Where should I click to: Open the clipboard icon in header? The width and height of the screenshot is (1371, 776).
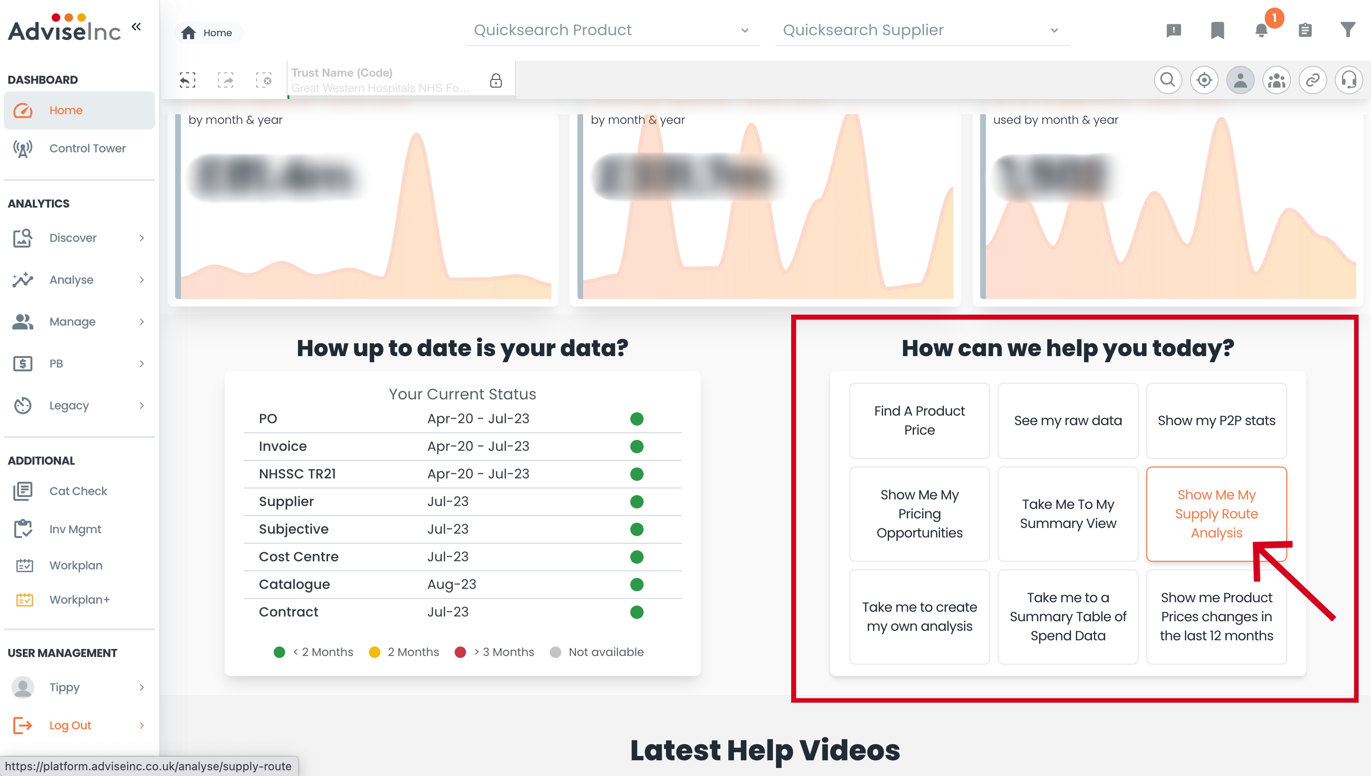[1305, 30]
